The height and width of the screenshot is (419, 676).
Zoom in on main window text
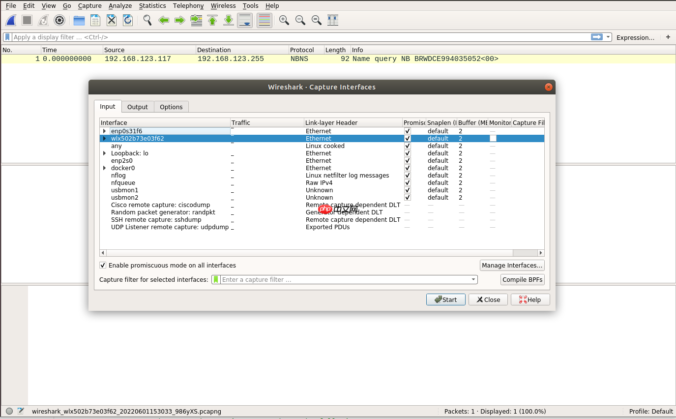[x=284, y=20]
